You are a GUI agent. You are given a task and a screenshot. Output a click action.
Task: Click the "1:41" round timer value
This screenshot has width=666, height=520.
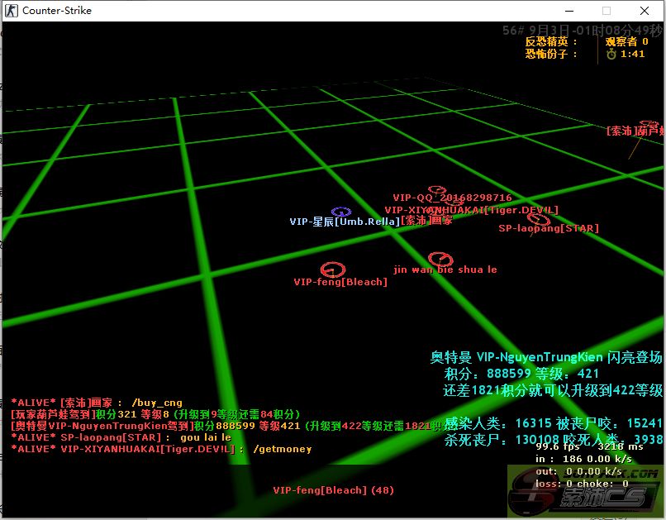click(632, 54)
